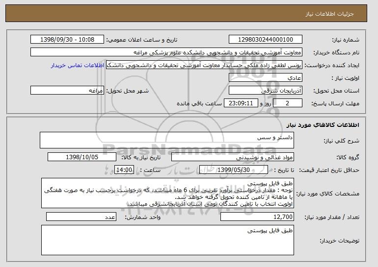Image resolution: width=378 pixels, height=267 pixels.
Task: Click the تعداد / مقدار مورد نیاز label
Action: 332,217
